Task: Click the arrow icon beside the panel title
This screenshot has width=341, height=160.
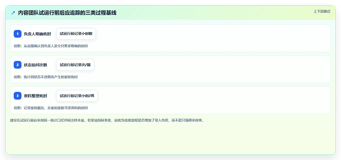Action: click(13, 13)
